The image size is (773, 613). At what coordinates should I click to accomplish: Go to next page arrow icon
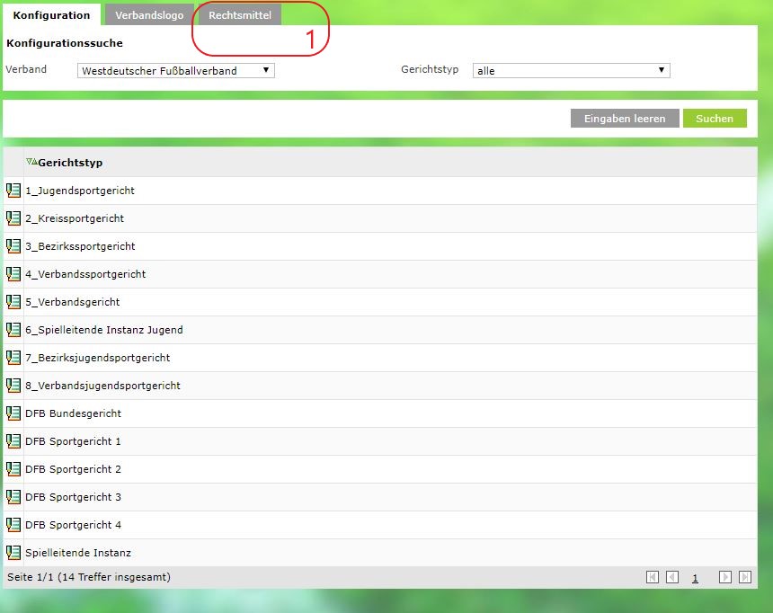coord(725,578)
